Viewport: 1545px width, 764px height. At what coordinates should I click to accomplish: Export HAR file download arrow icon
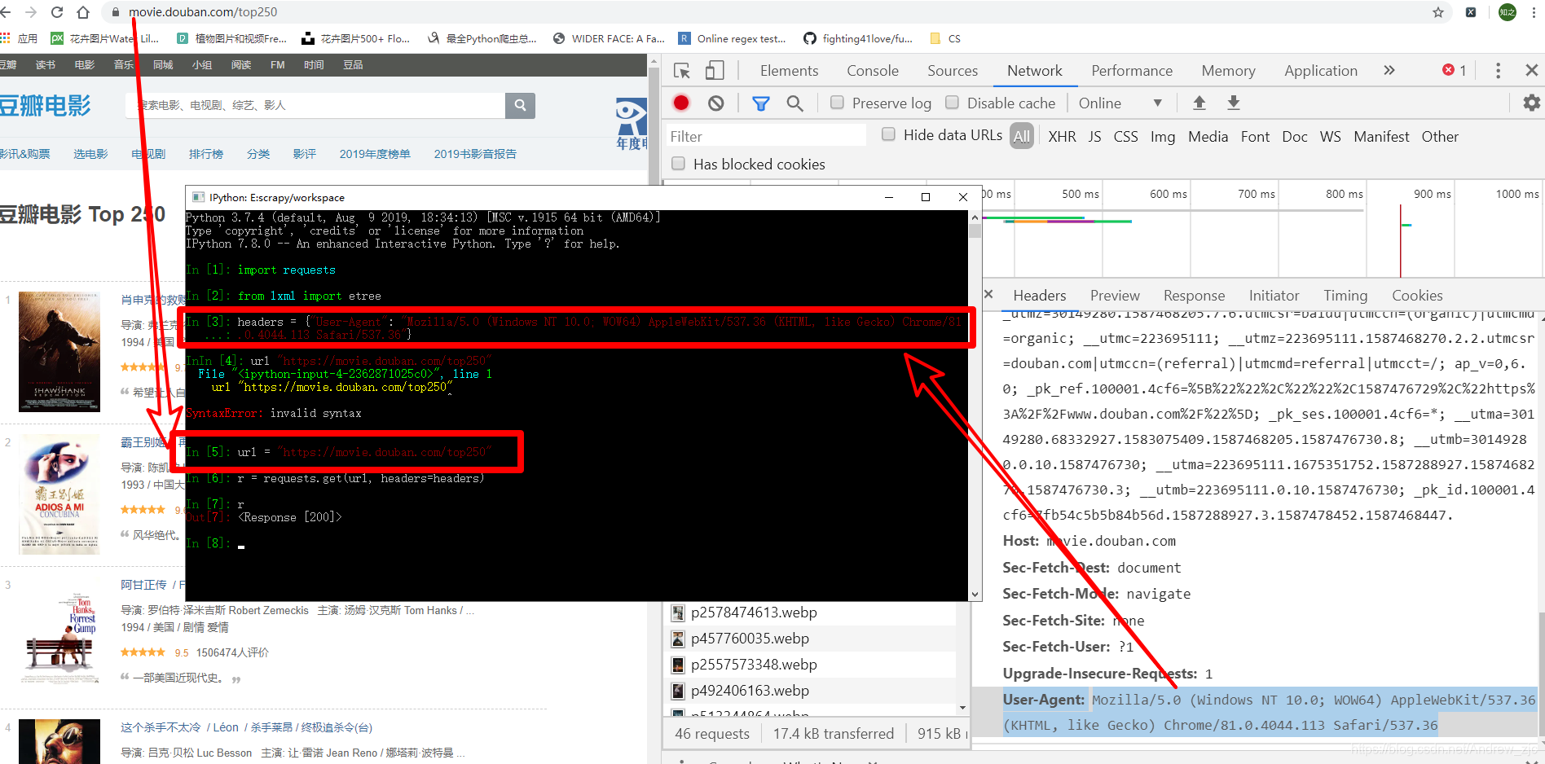1234,103
